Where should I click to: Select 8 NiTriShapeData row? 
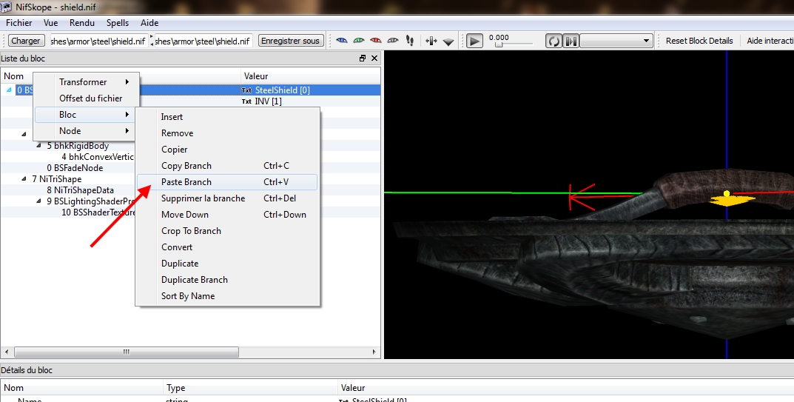pyautogui.click(x=80, y=190)
